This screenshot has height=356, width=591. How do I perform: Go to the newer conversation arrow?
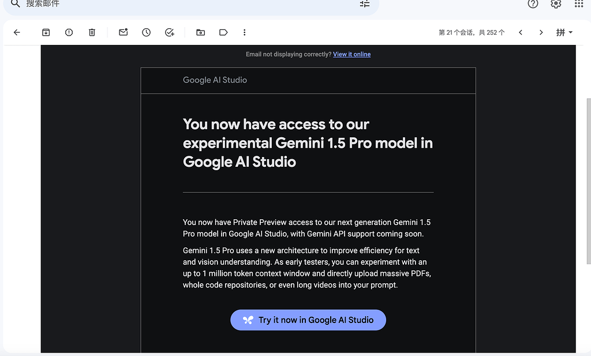521,32
